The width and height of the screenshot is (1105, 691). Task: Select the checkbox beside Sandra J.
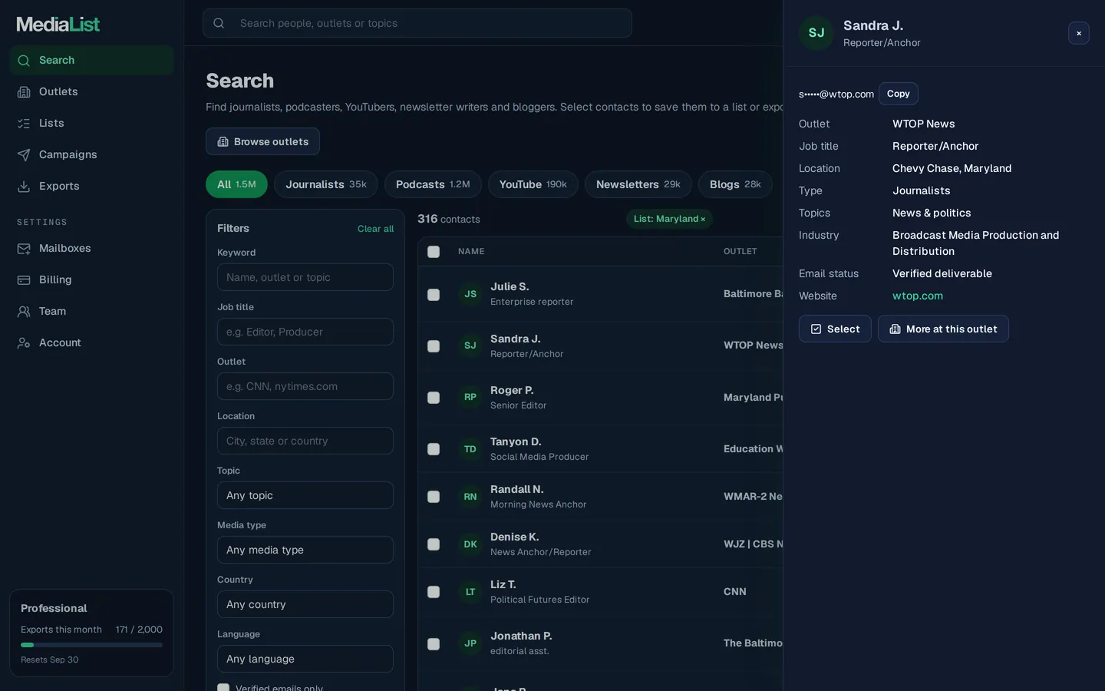pos(434,346)
